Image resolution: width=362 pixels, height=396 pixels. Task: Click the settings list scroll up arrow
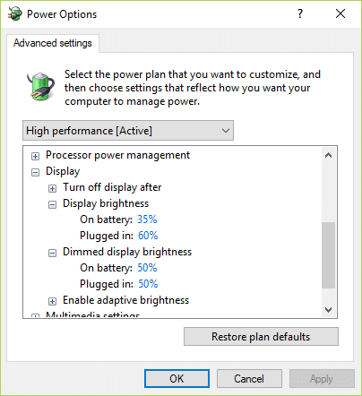[328, 155]
